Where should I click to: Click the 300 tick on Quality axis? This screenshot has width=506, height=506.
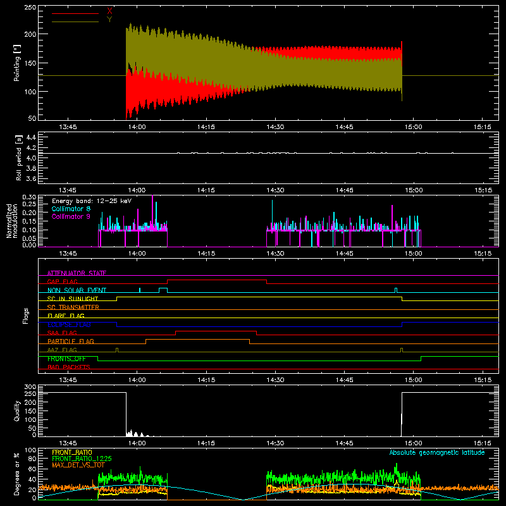click(x=30, y=387)
